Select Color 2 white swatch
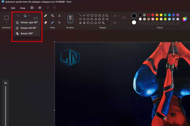The width and height of the screenshot is (190, 126). (x=134, y=22)
